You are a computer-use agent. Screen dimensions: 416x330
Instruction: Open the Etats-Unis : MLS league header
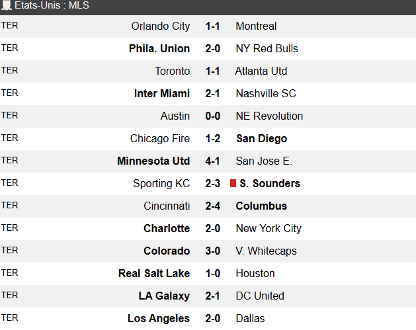click(53, 6)
